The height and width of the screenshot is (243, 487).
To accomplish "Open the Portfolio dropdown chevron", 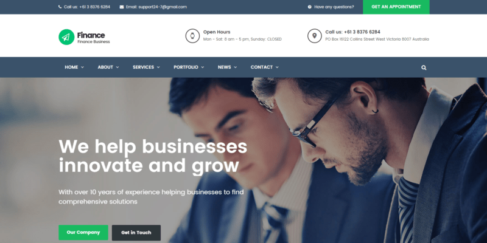I will [203, 67].
